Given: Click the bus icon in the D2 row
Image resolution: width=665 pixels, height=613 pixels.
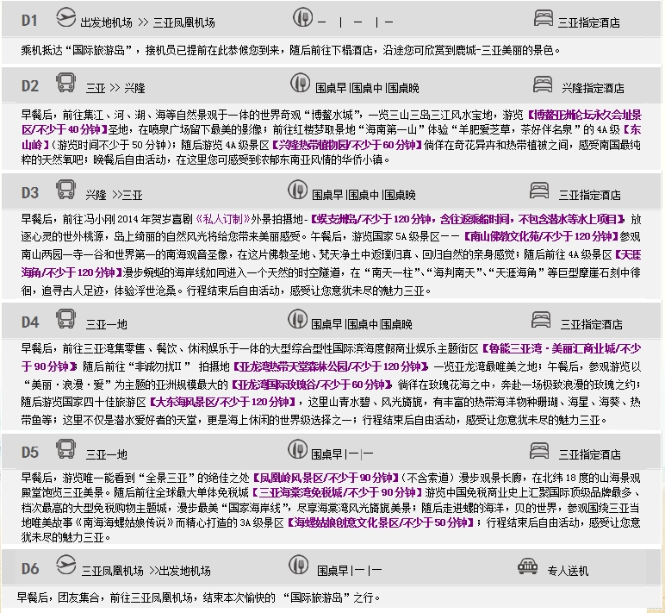Looking at the screenshot, I should (x=65, y=84).
